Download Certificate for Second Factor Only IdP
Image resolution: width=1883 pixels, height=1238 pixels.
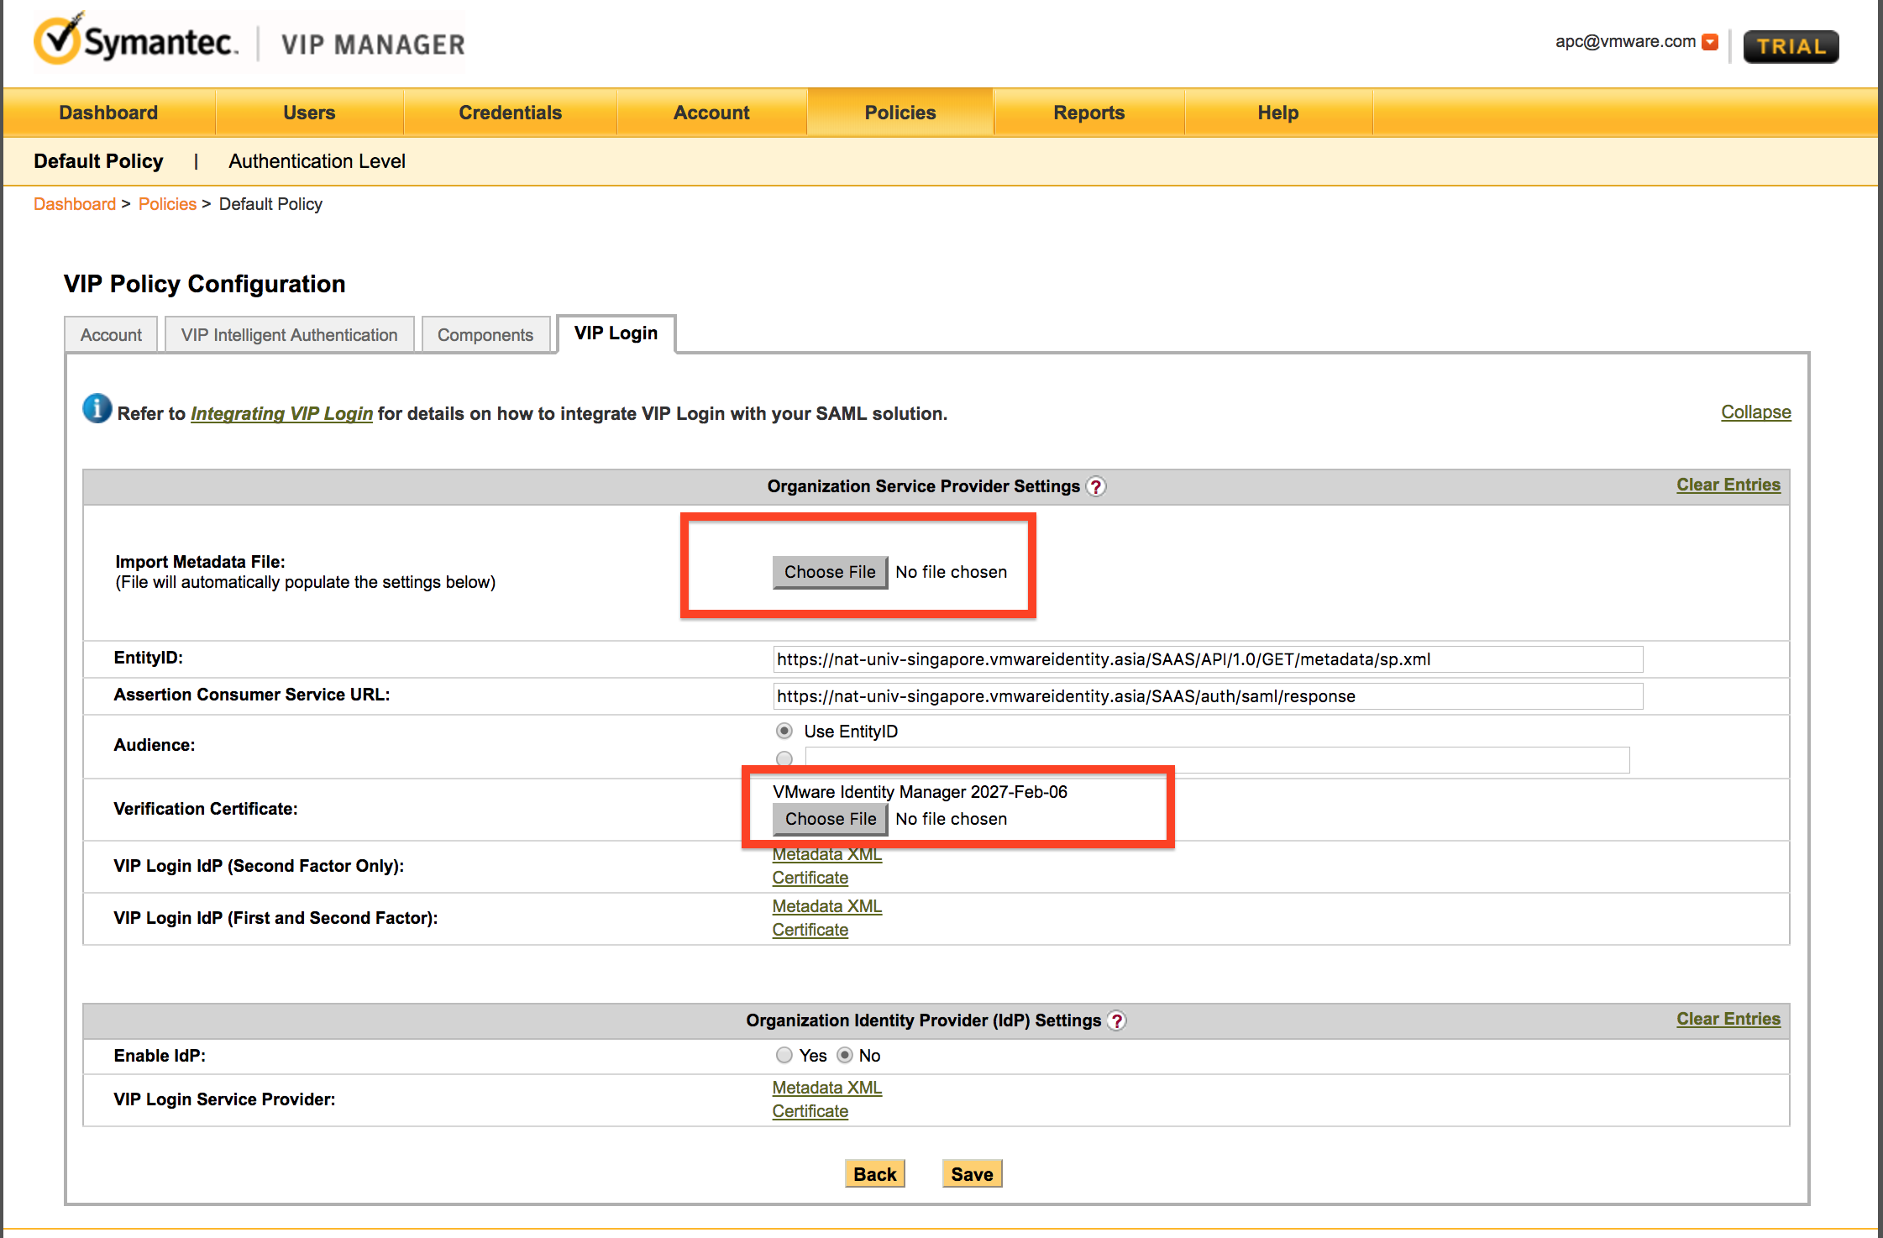point(810,878)
